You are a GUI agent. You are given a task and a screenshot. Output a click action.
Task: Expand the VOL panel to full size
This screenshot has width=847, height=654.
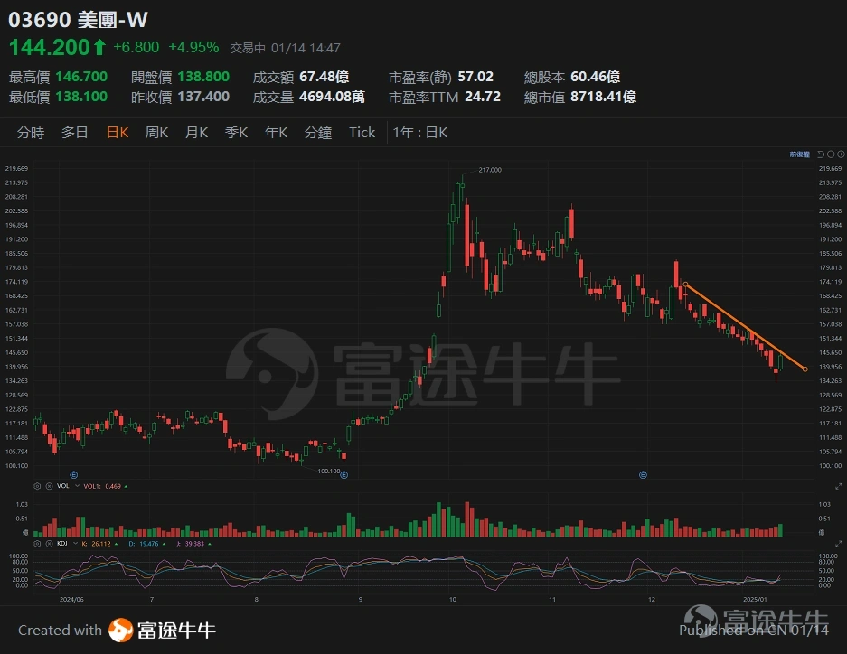coord(838,486)
